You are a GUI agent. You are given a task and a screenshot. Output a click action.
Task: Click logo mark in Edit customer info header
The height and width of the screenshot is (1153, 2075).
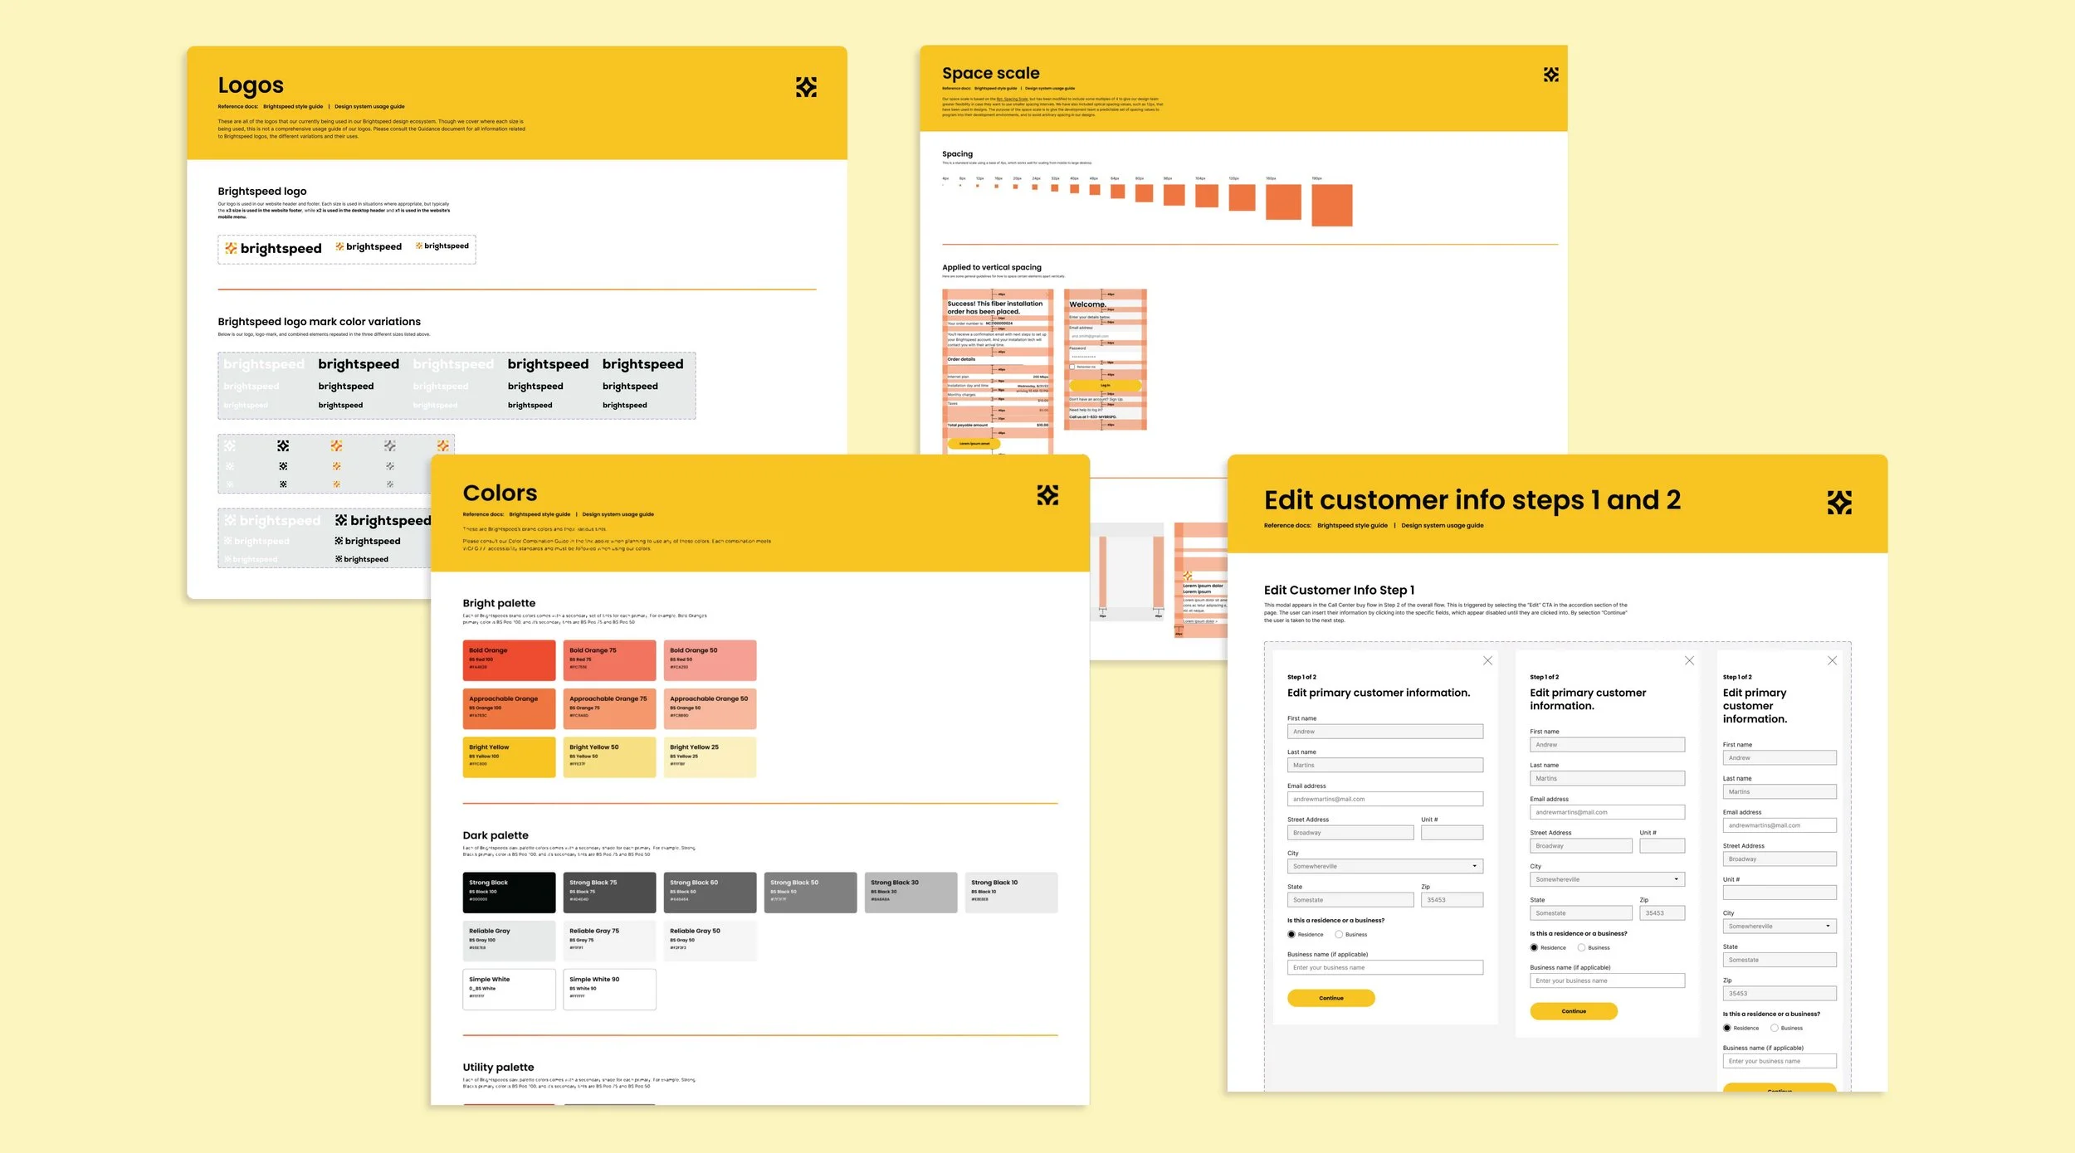(x=1839, y=502)
